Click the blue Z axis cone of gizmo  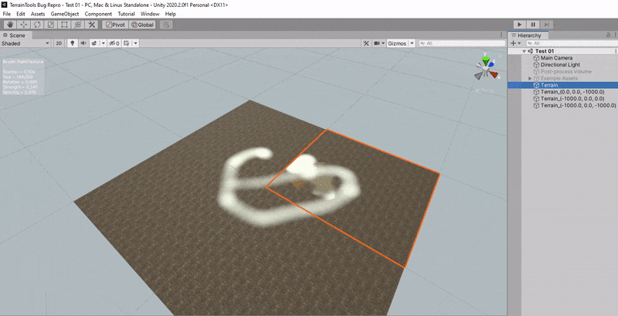click(x=491, y=65)
